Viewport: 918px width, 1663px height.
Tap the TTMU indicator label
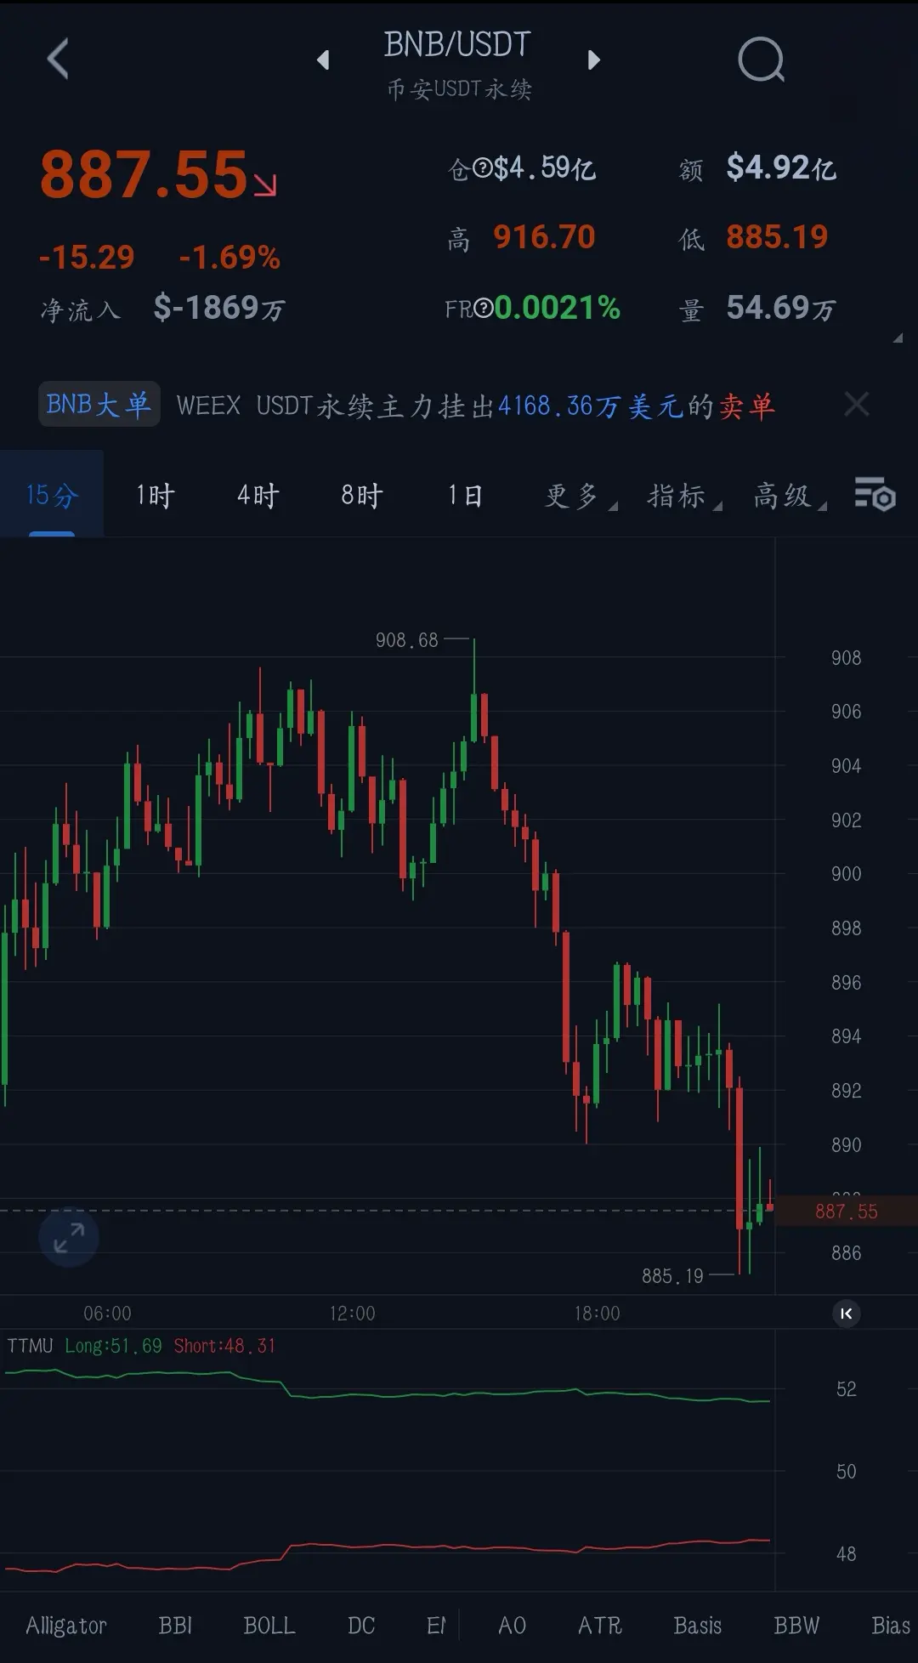click(x=31, y=1346)
